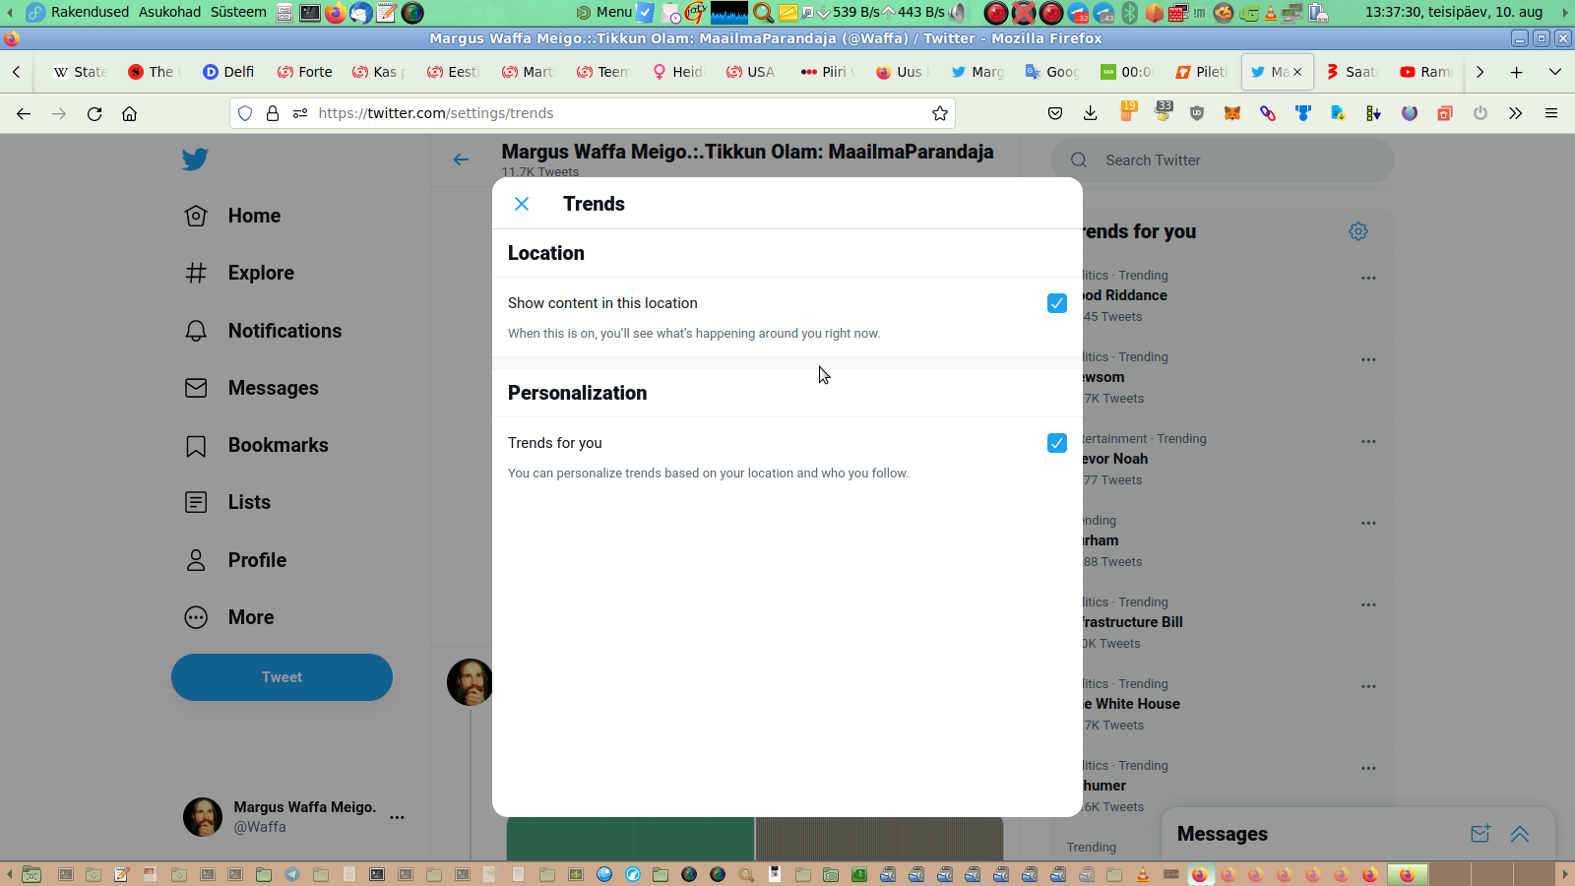Open Messages in the left sidebar
This screenshot has height=886, width=1575.
(252, 388)
